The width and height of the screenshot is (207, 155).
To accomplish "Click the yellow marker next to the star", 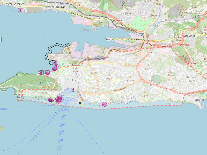I will pos(83,104).
